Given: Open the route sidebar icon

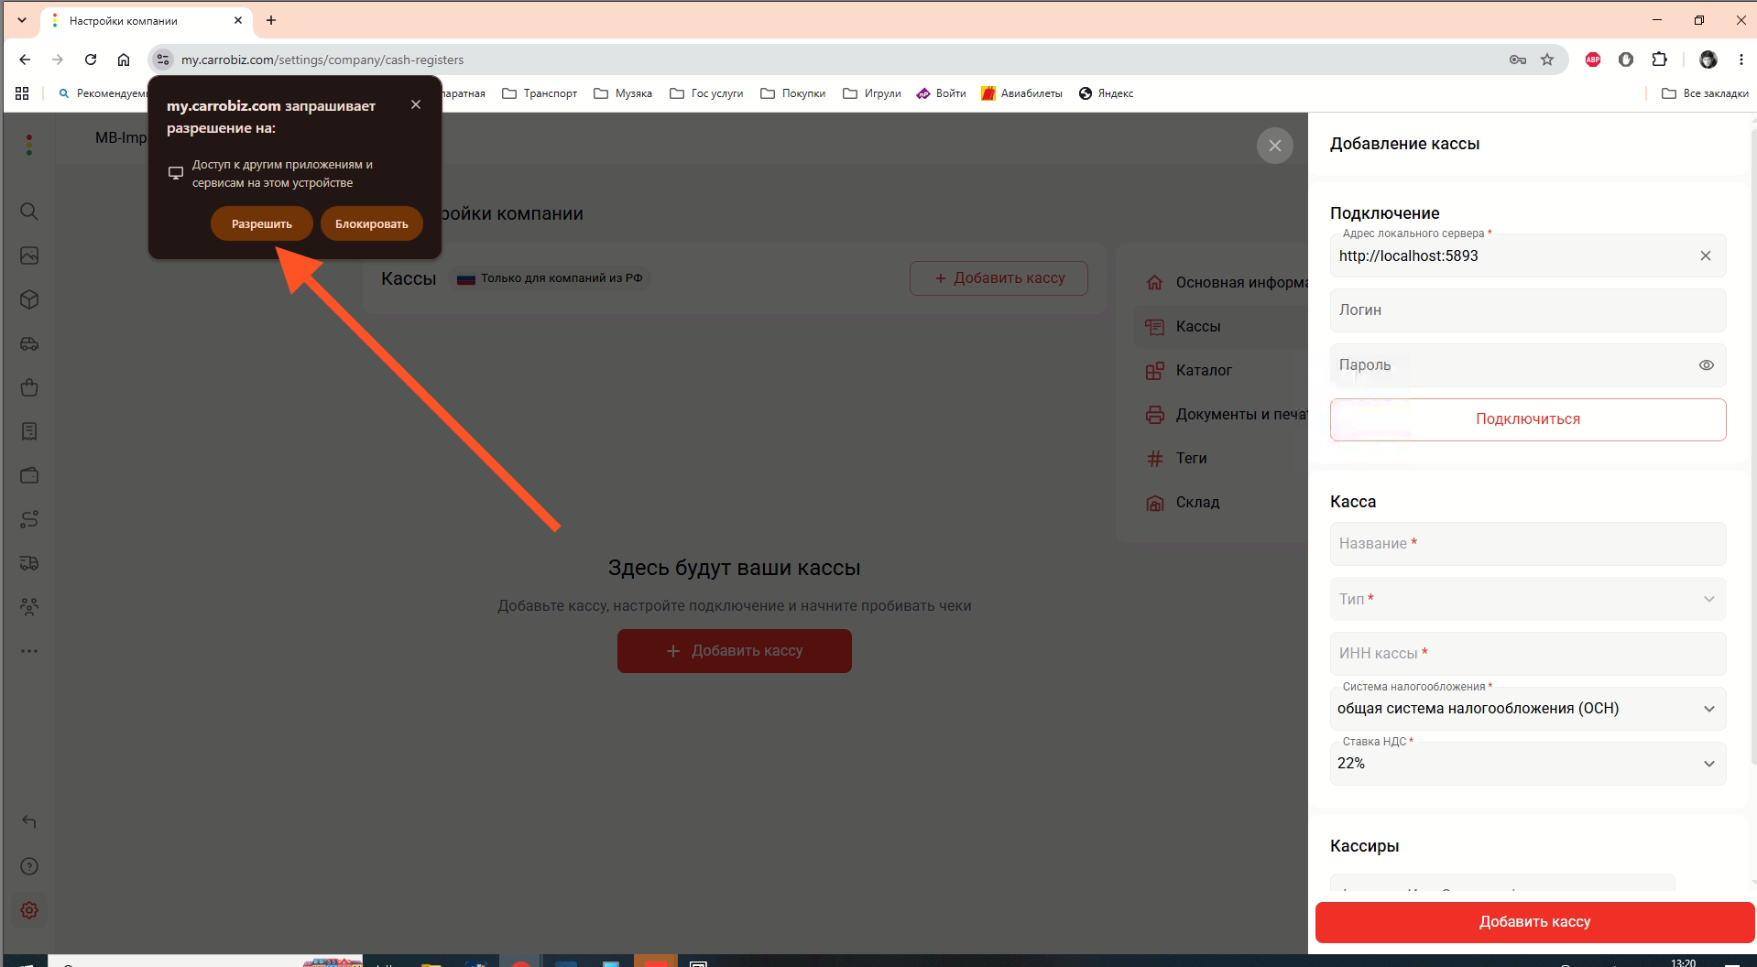Looking at the screenshot, I should (x=29, y=519).
